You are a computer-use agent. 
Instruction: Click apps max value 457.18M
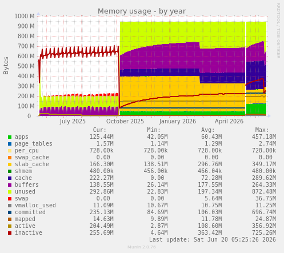[x=264, y=137]
